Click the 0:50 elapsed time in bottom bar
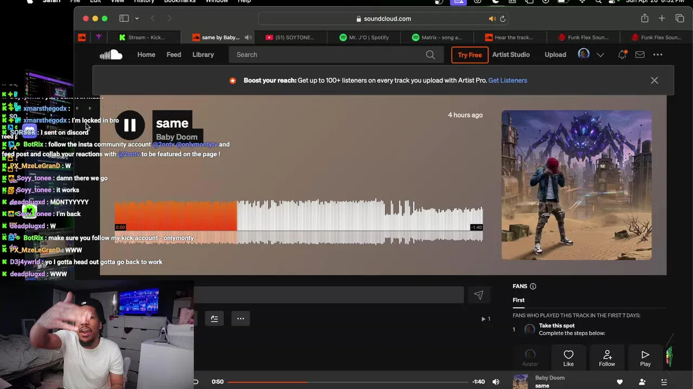This screenshot has width=693, height=389. click(218, 382)
